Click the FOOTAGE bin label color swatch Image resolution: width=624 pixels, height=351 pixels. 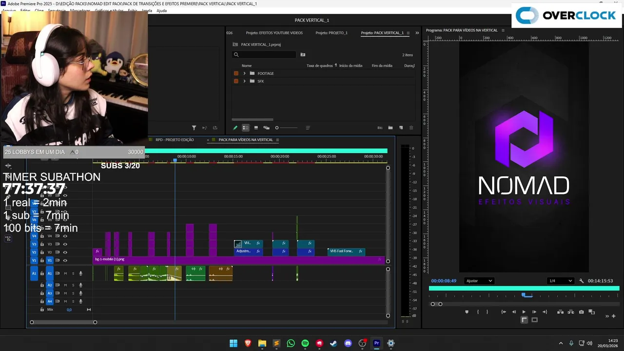click(236, 73)
